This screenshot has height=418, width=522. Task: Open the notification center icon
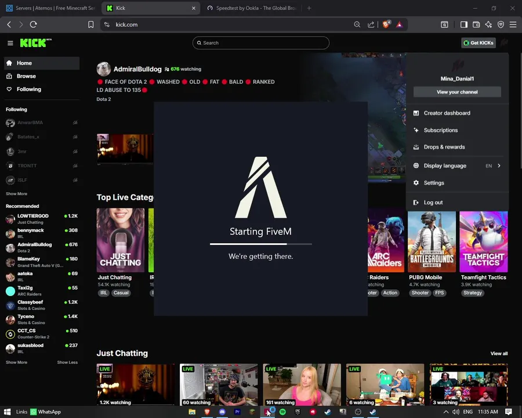tap(508, 412)
